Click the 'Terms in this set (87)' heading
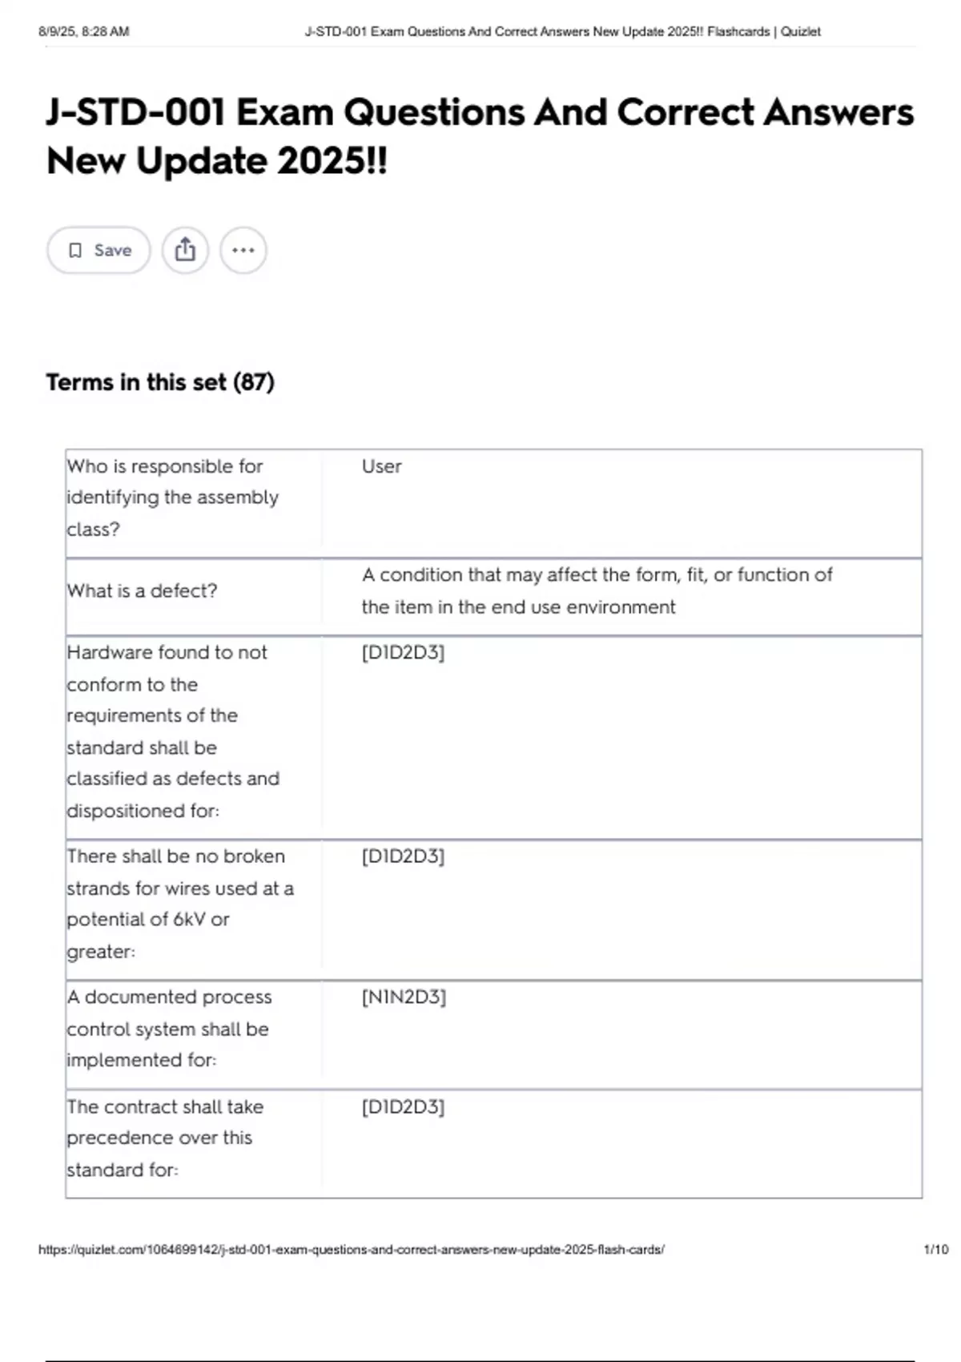 [x=160, y=382]
